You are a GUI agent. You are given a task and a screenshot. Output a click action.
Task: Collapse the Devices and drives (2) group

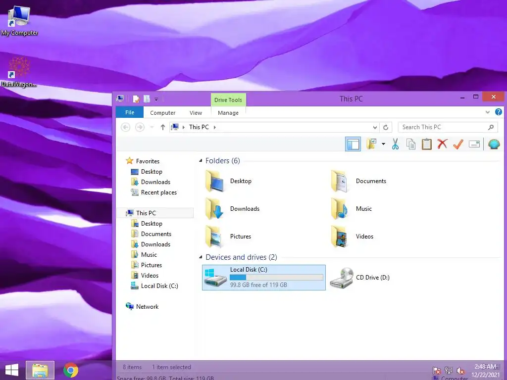pyautogui.click(x=201, y=257)
